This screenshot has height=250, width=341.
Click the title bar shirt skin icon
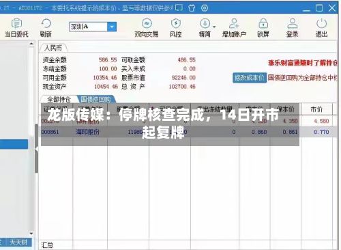pos(192,8)
